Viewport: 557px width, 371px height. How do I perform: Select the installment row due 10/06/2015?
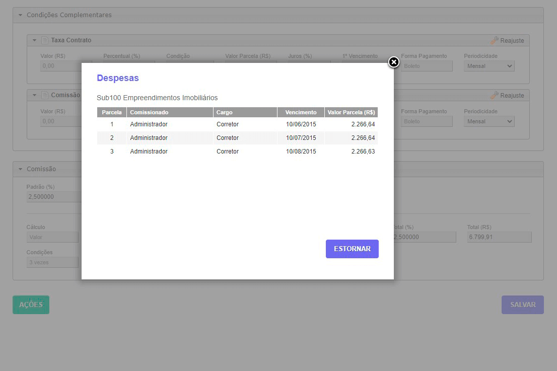pyautogui.click(x=237, y=124)
